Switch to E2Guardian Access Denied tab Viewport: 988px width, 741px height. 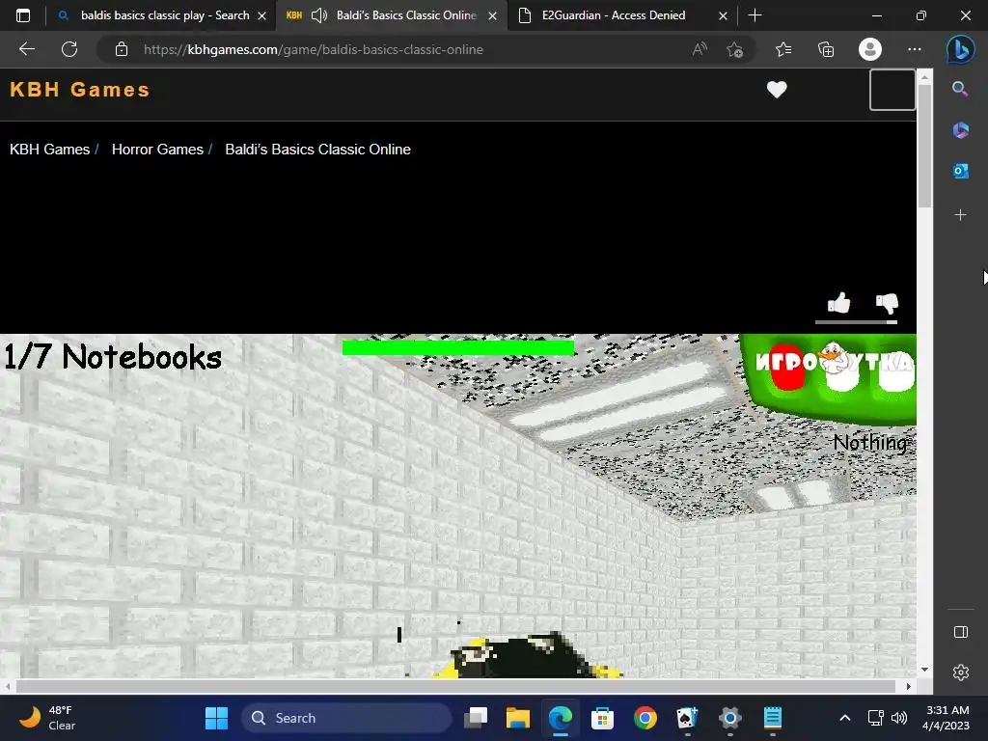613,15
